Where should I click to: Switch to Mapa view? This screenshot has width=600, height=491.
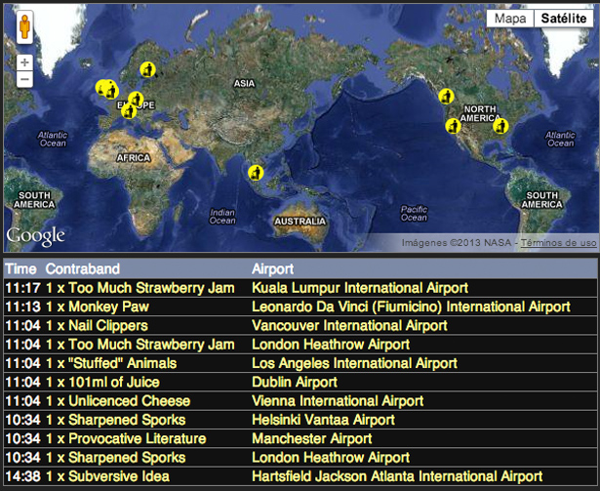(x=510, y=18)
